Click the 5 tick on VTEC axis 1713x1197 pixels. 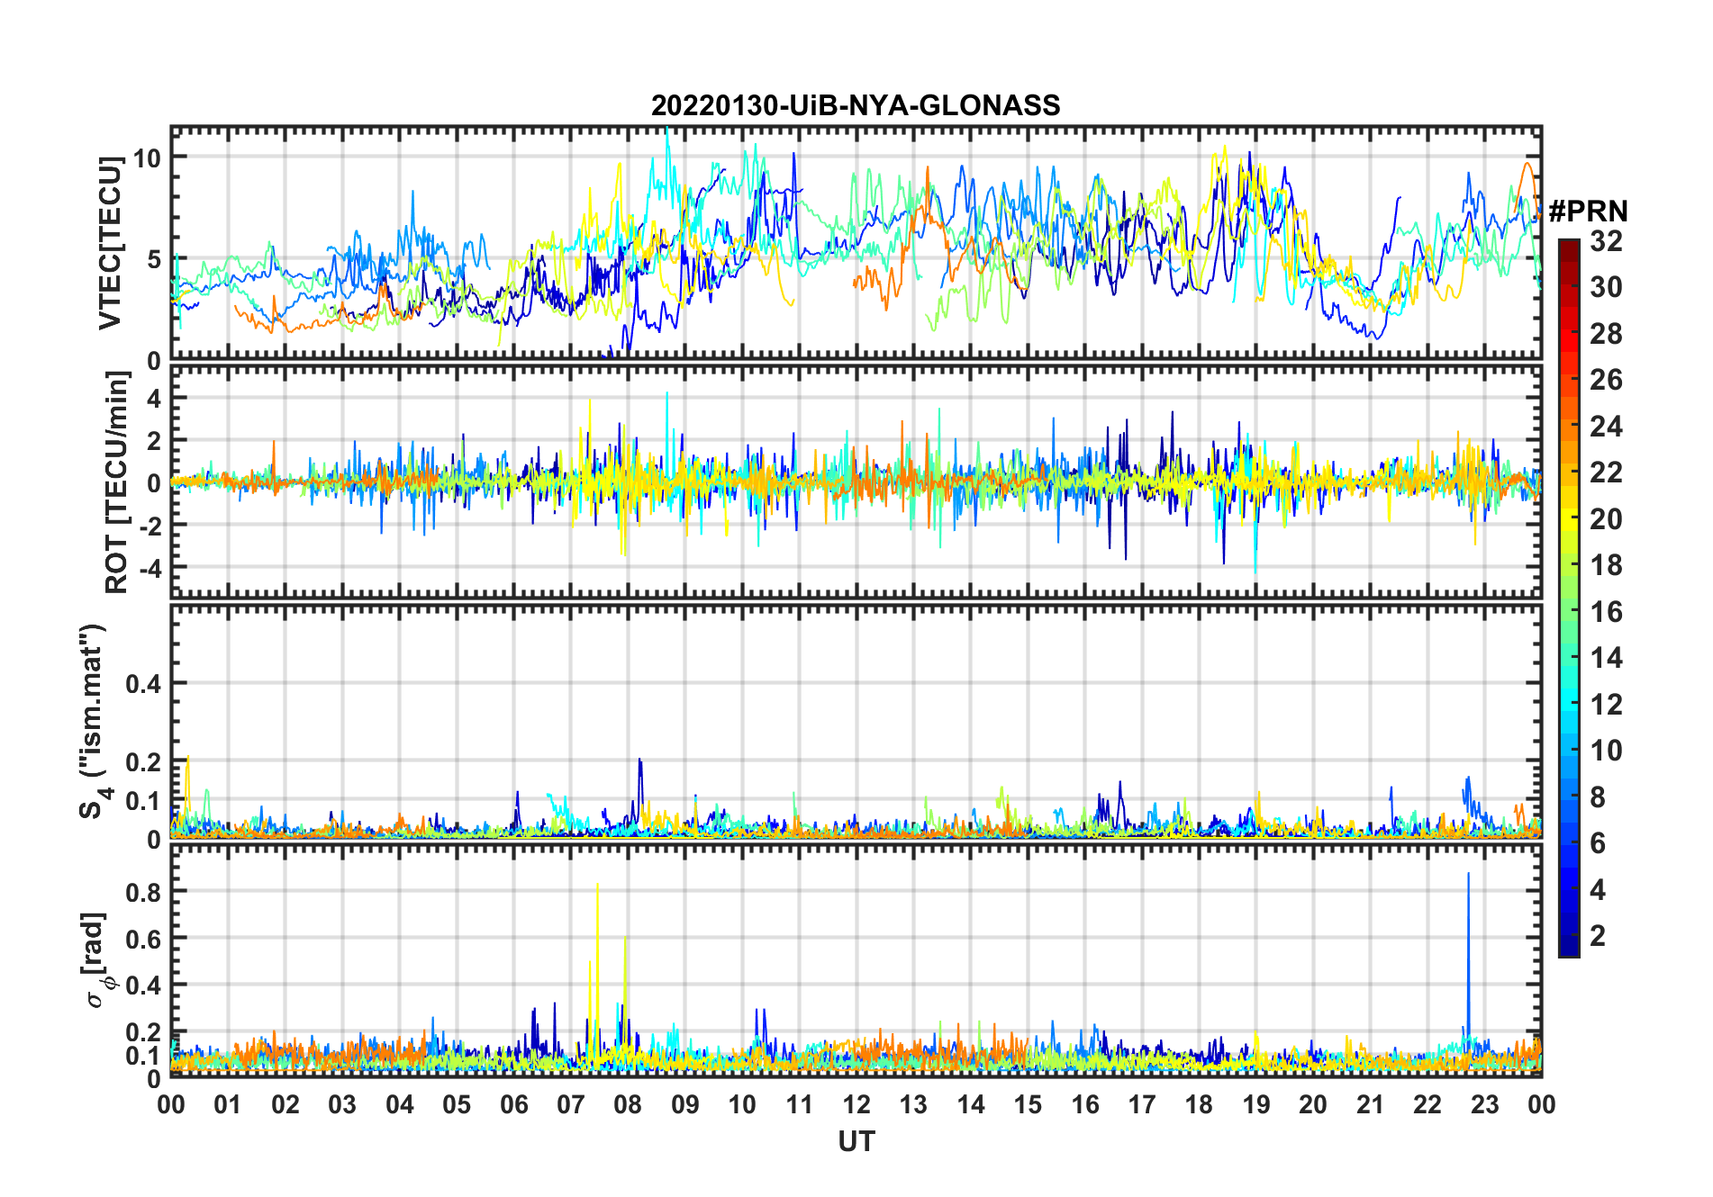(154, 259)
